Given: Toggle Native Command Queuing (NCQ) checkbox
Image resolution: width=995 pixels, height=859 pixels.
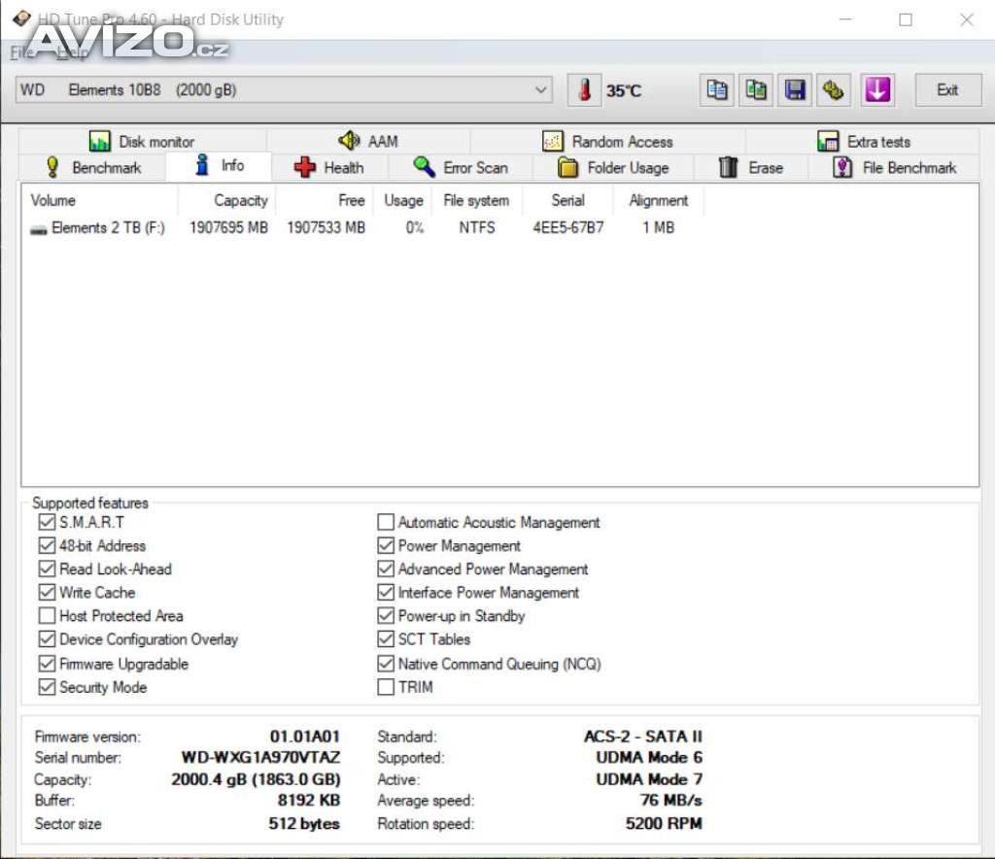Looking at the screenshot, I should click(386, 664).
